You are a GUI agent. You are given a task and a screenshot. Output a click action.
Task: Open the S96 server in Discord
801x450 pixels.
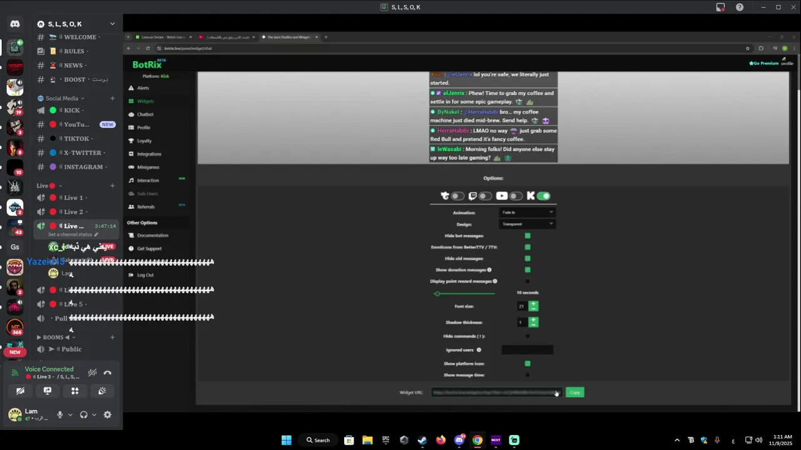[15, 187]
